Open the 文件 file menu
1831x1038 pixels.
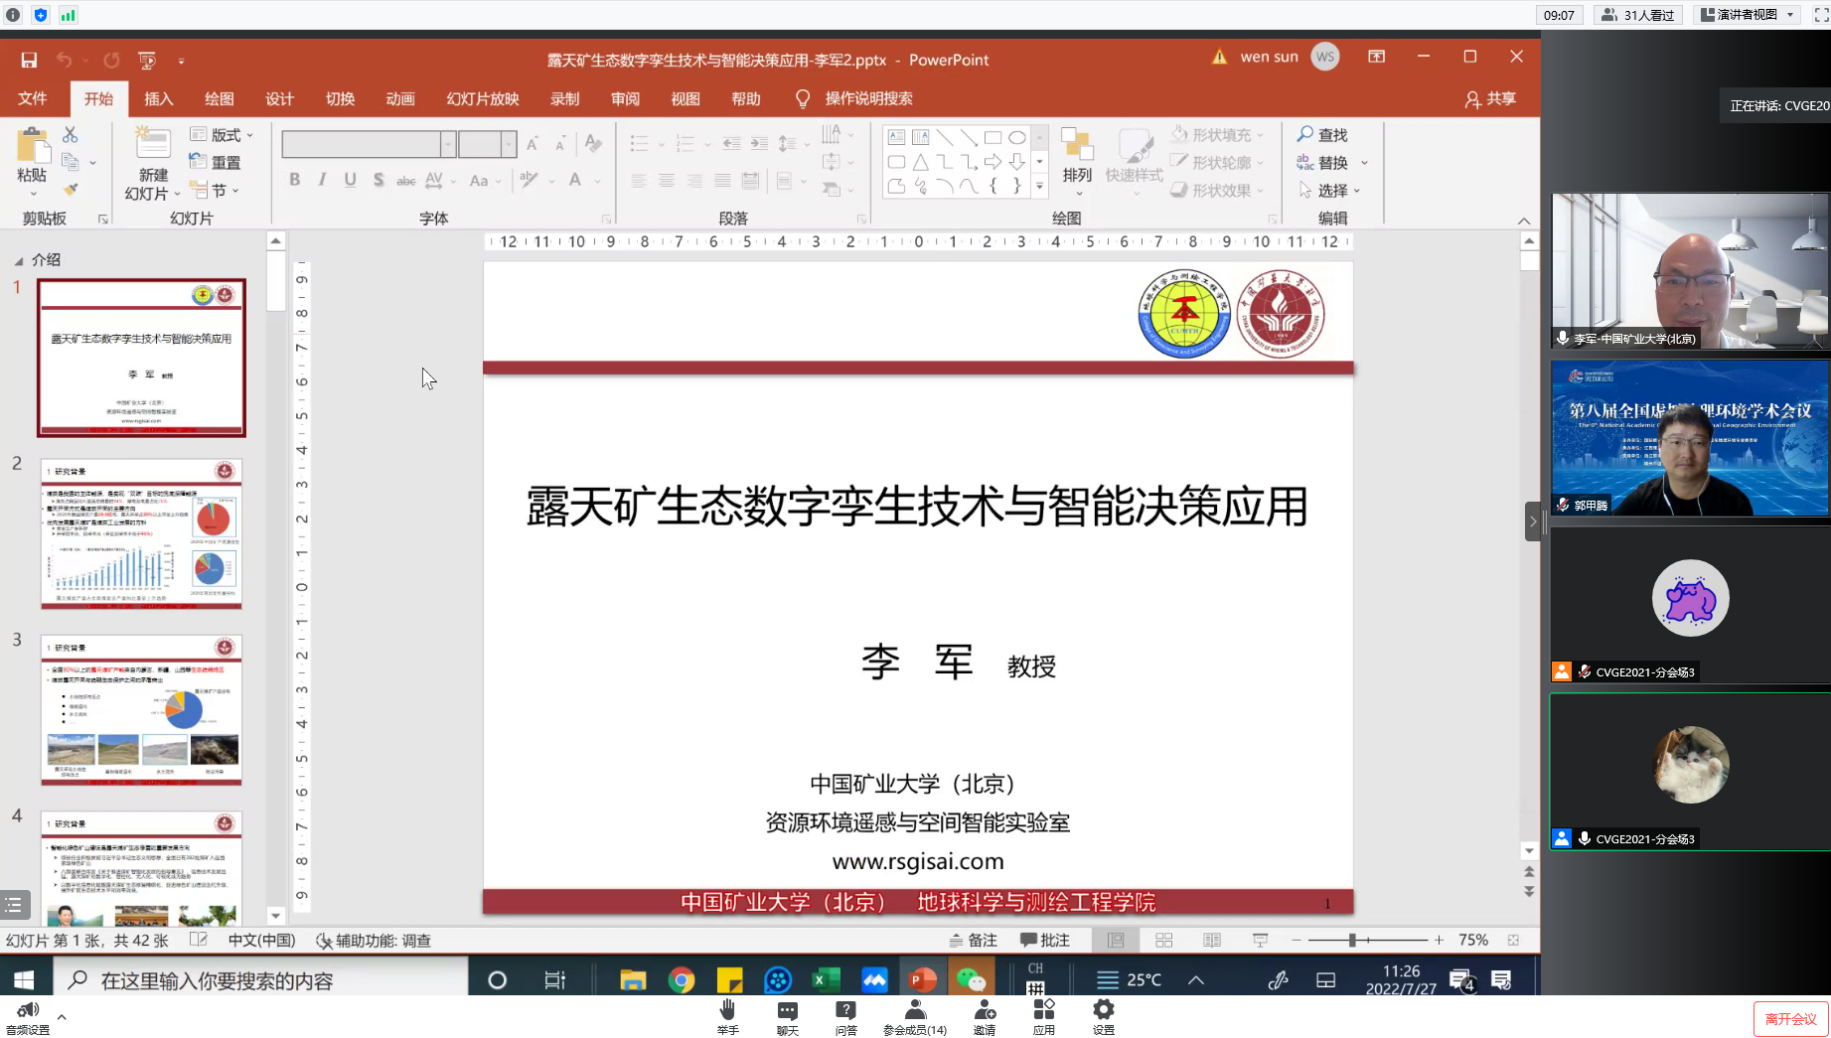pos(33,98)
